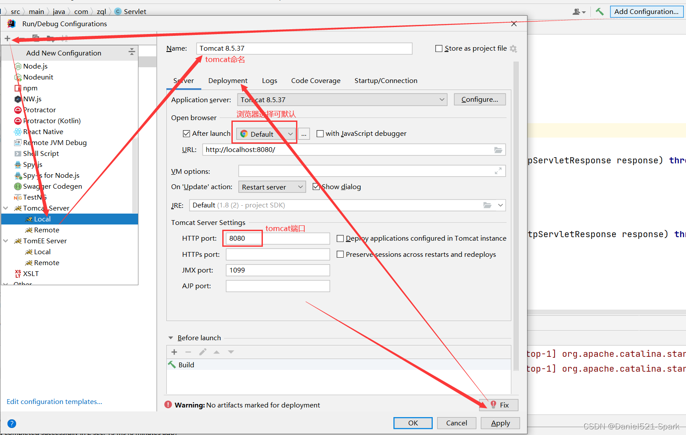
Task: Switch to the Server tab
Action: coord(183,80)
